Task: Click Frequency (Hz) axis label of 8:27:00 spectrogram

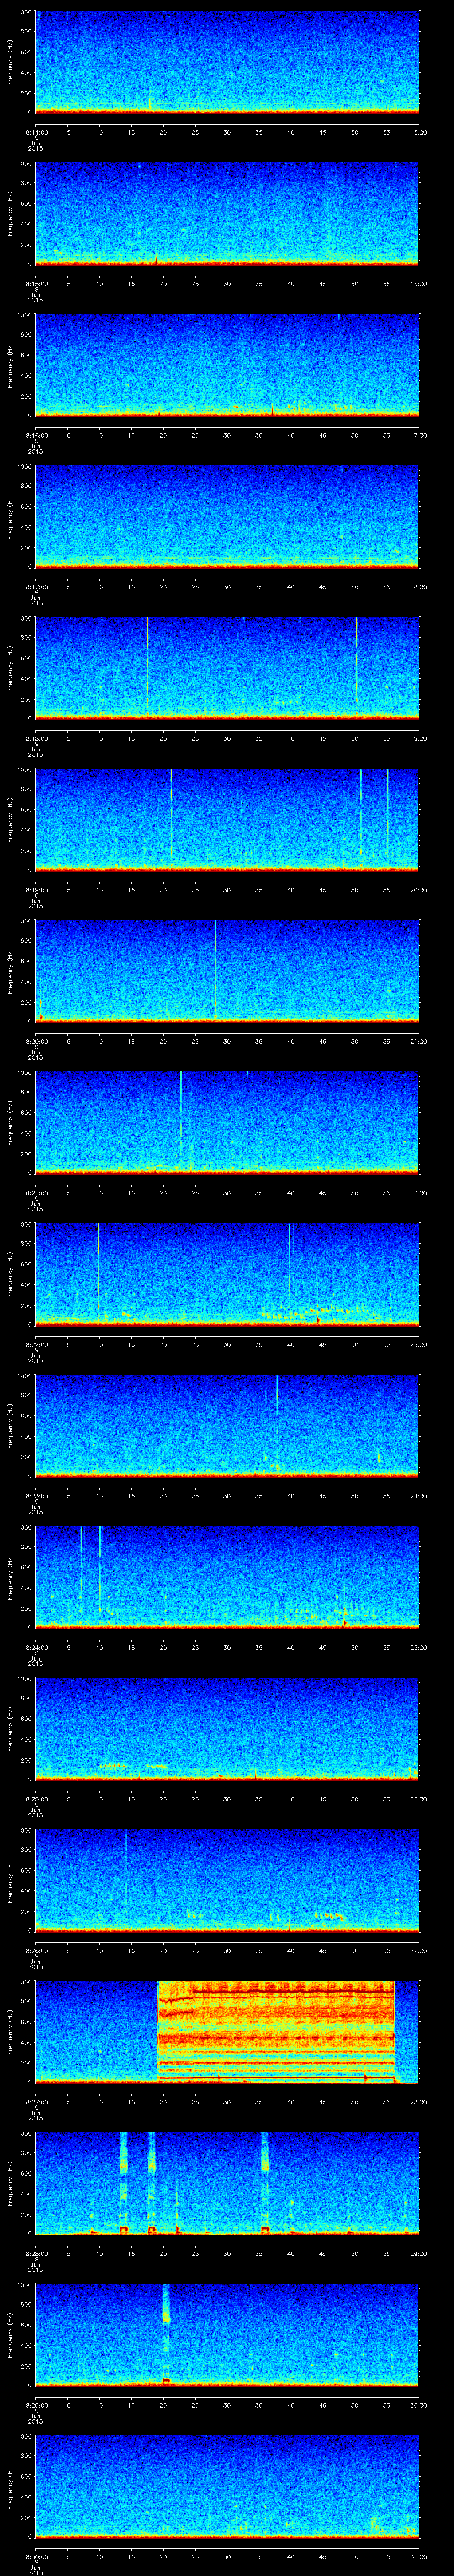Action: pos(10,2032)
